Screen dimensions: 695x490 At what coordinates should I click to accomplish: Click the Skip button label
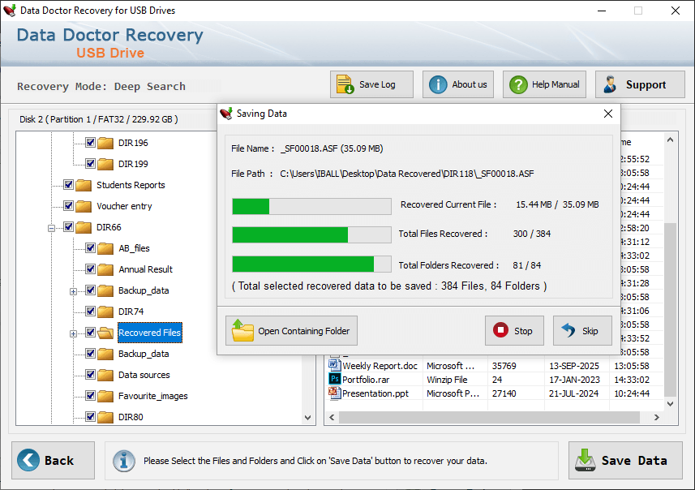(590, 331)
